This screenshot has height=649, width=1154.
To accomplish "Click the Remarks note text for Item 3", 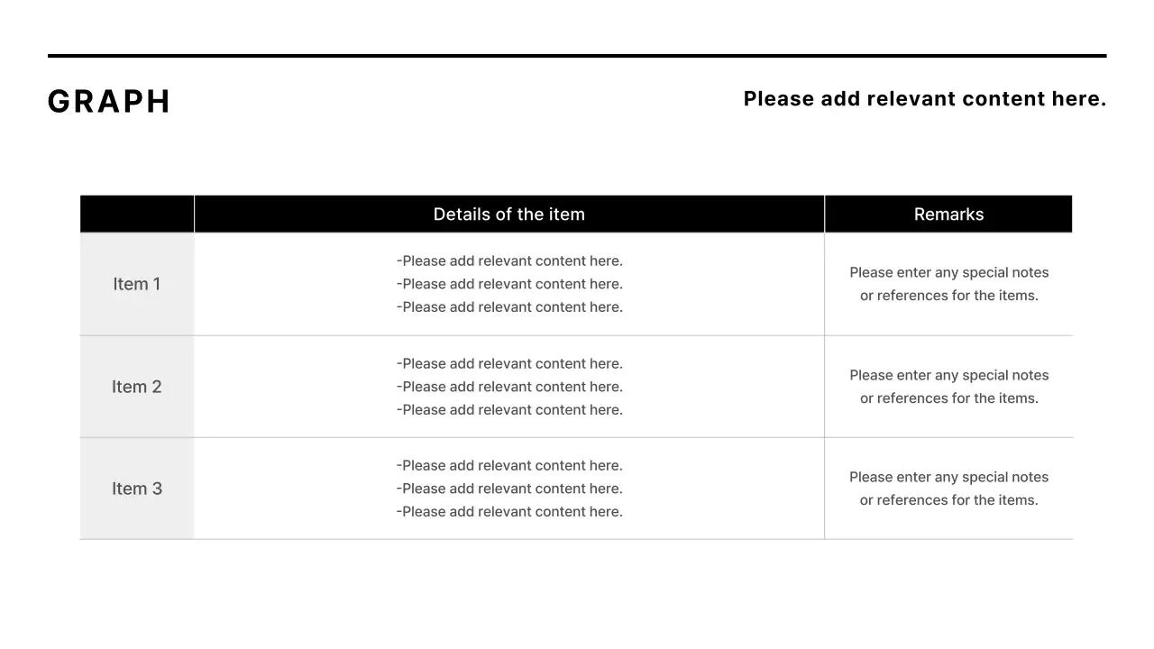I will 948,489.
